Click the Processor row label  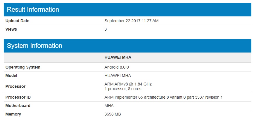[x=15, y=86]
